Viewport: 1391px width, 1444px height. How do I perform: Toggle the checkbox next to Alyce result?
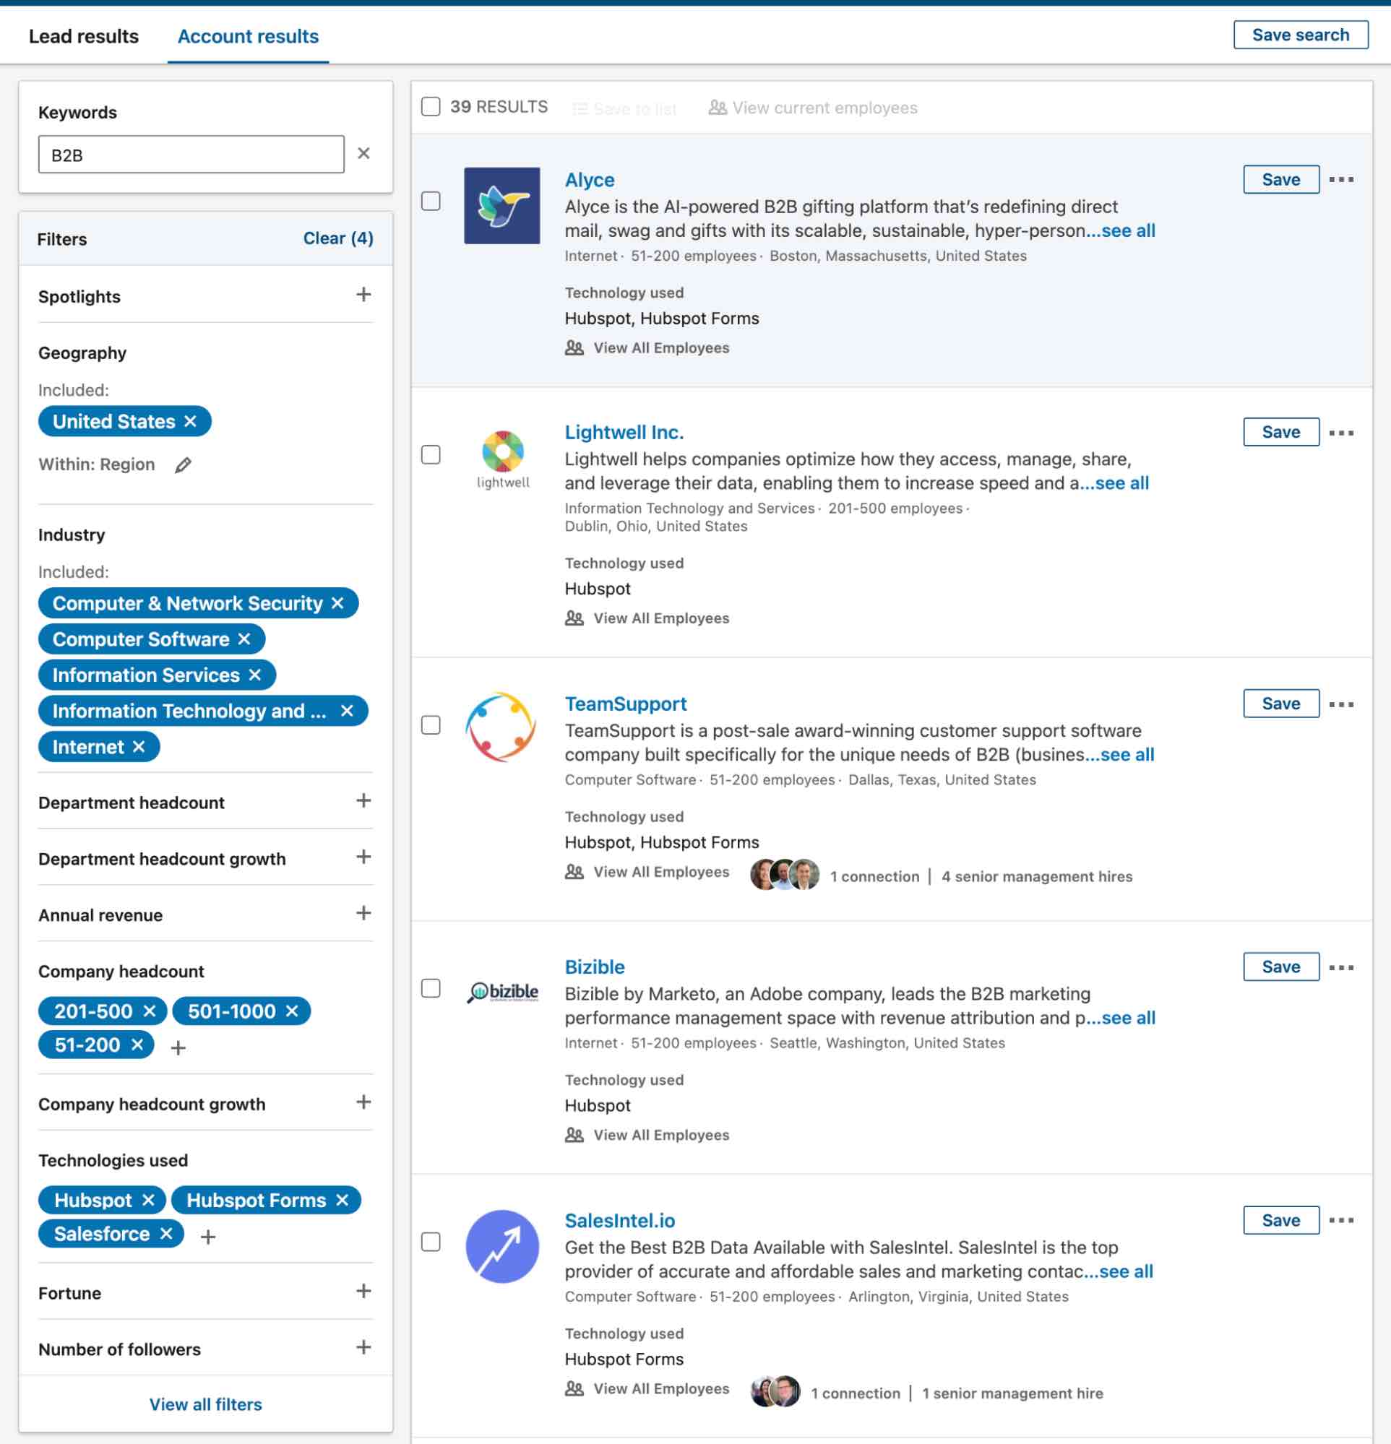coord(432,201)
